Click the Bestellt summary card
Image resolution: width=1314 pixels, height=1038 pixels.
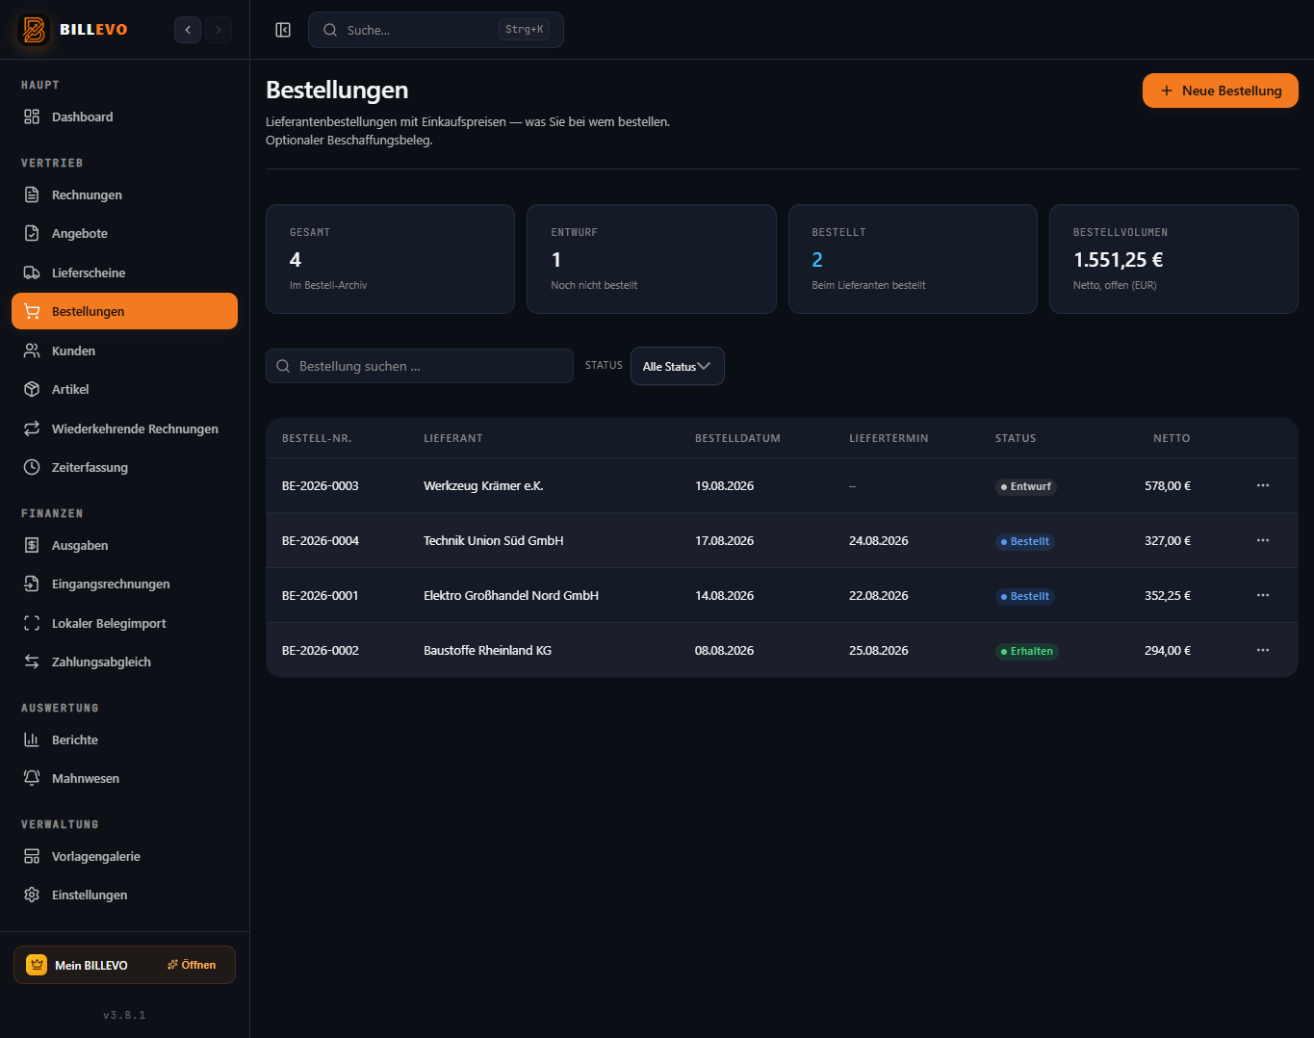coord(913,259)
